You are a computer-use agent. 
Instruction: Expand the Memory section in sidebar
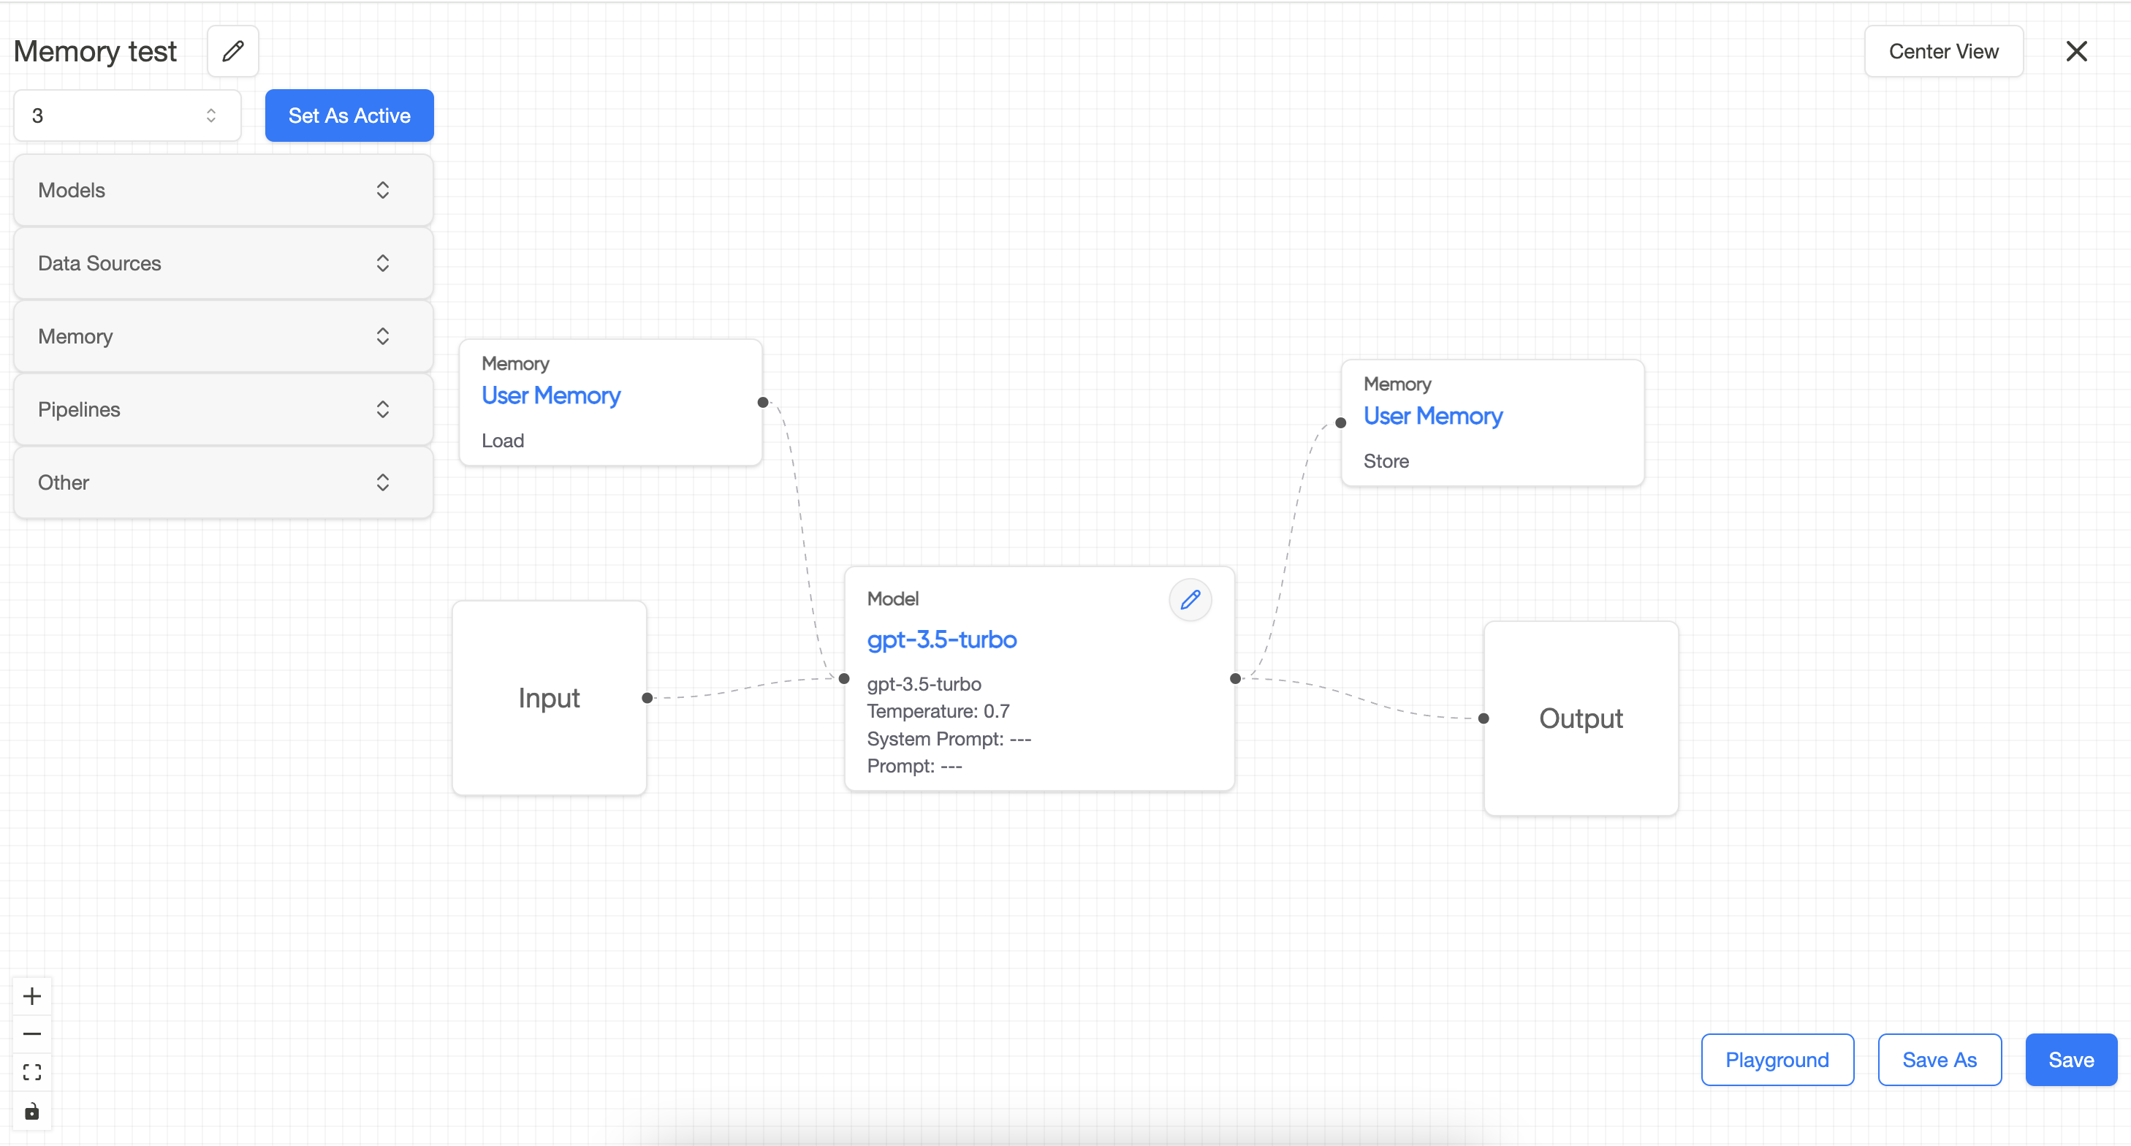[x=224, y=337]
